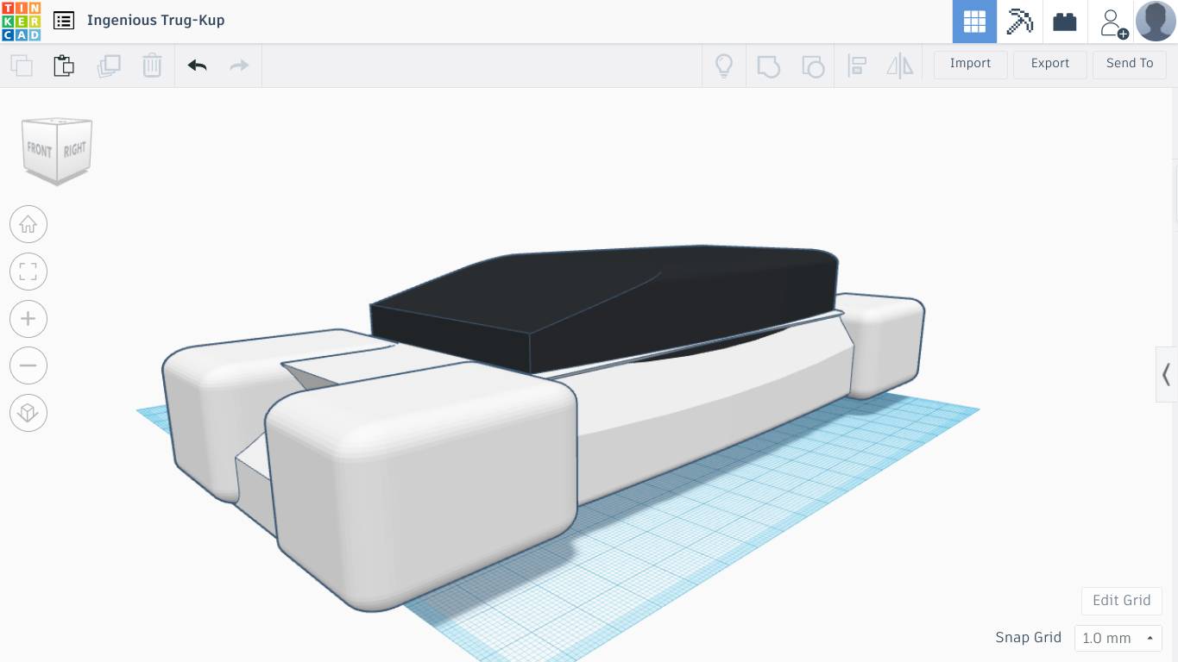Click the Align tool icon

tap(857, 66)
